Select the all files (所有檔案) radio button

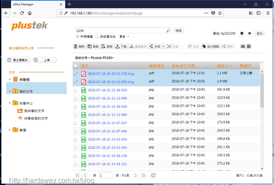click(x=77, y=36)
